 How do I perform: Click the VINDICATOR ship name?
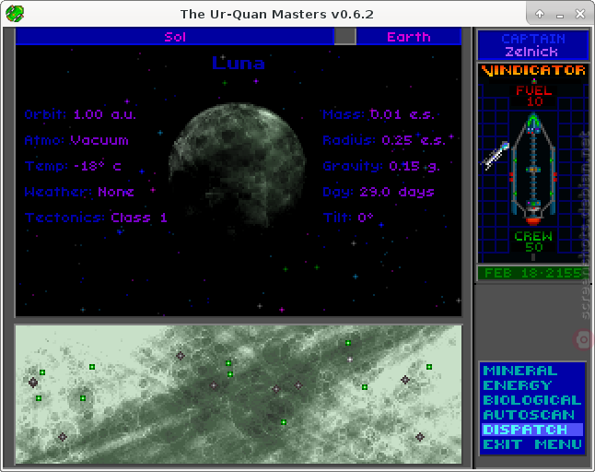point(533,70)
